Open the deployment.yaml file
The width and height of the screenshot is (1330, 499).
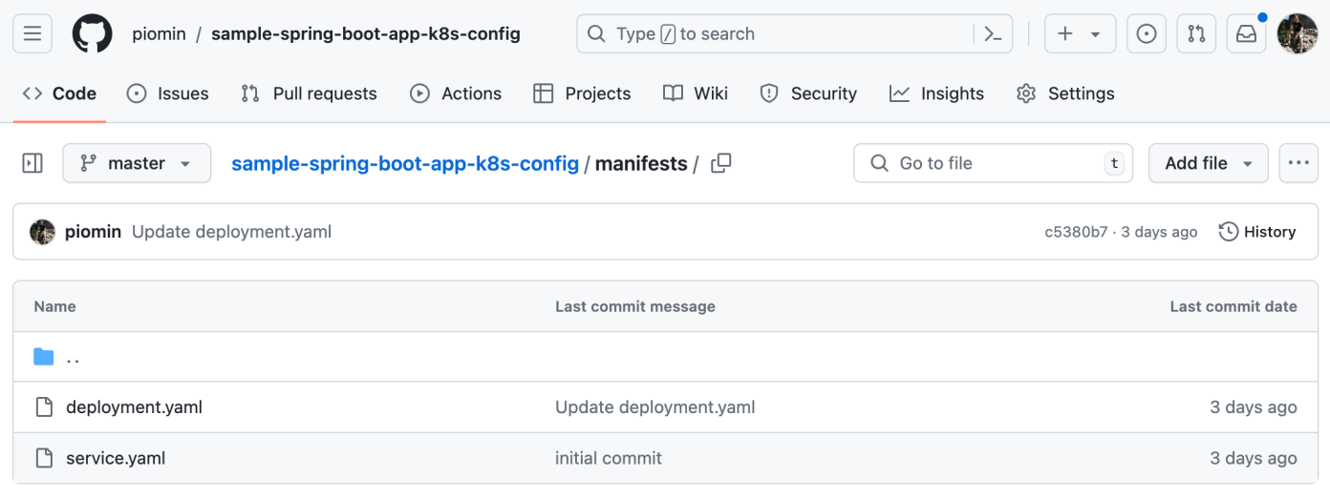coord(134,407)
